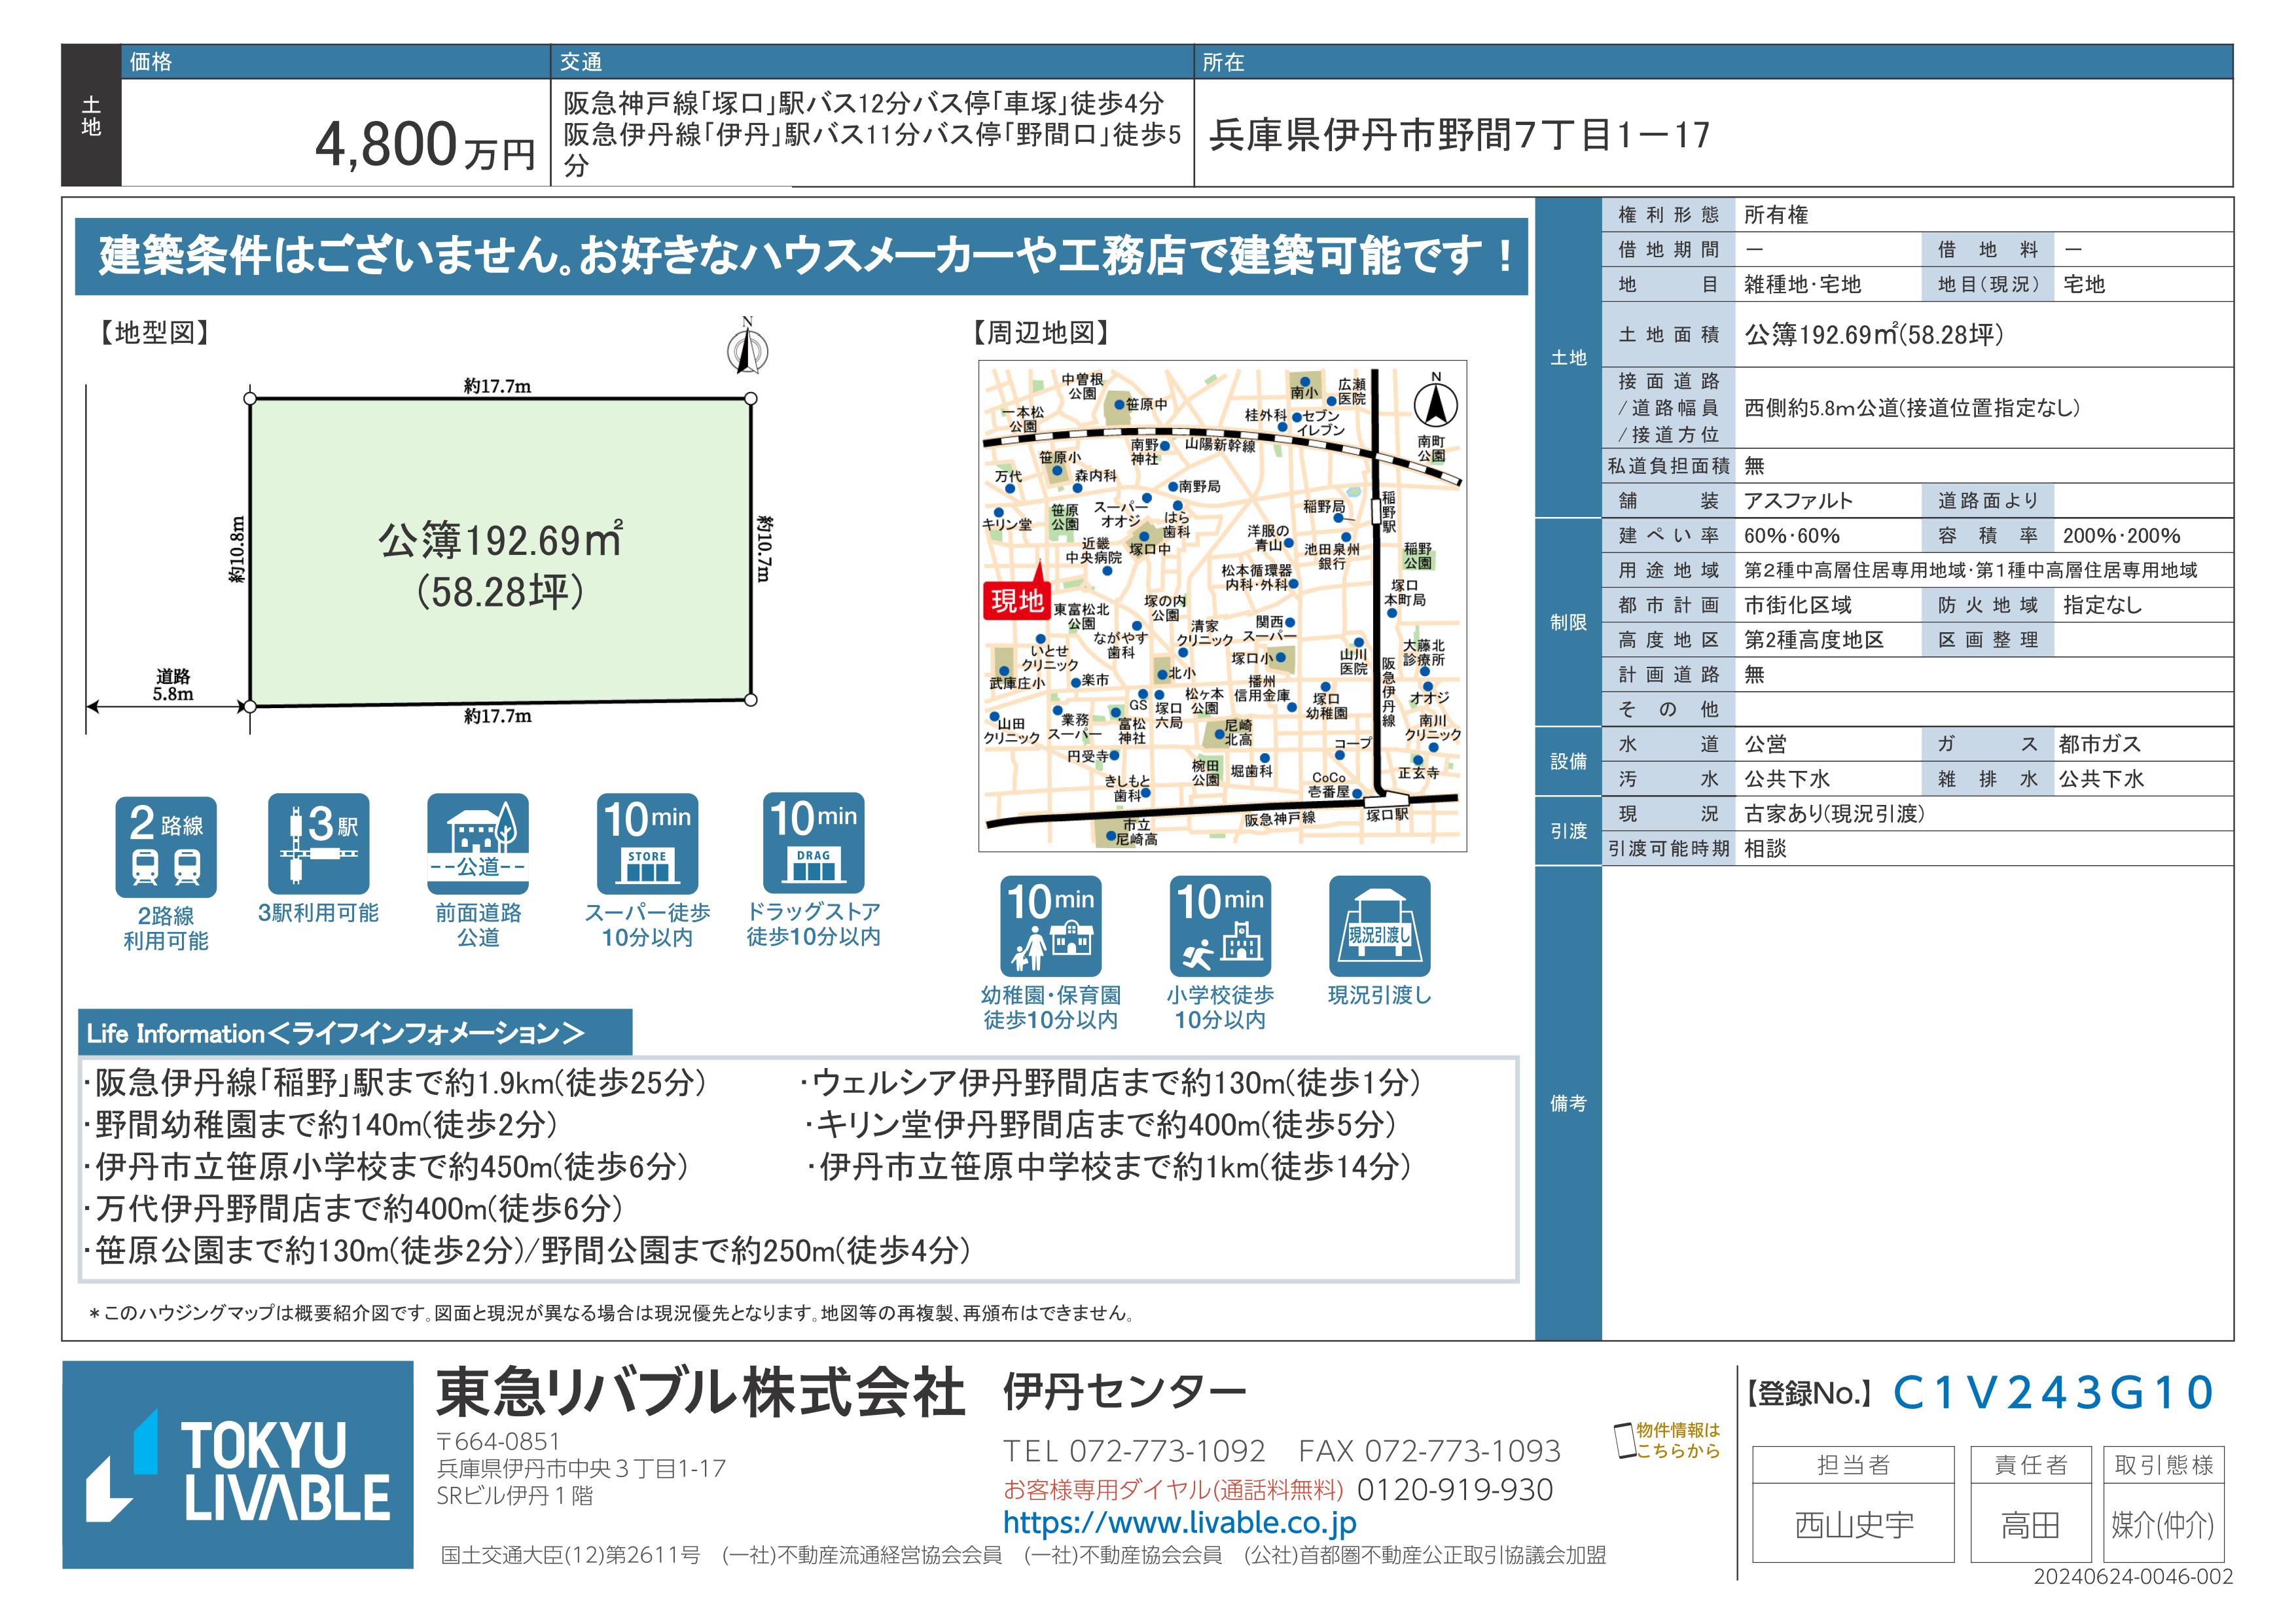Click the kindergarten 10min walking icon
Viewport: 2296px width, 1623px height.
click(x=1050, y=926)
